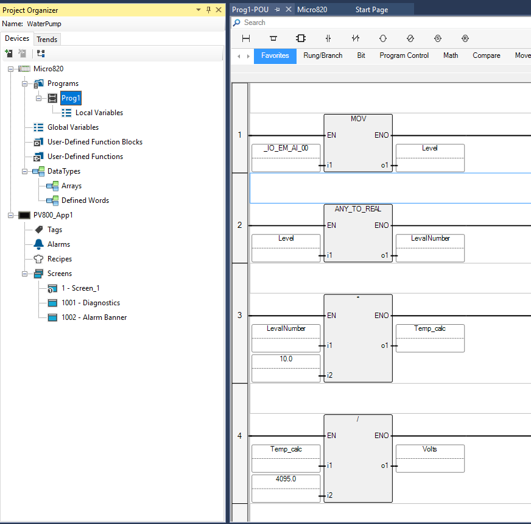Insert a direct contact element

328,38
